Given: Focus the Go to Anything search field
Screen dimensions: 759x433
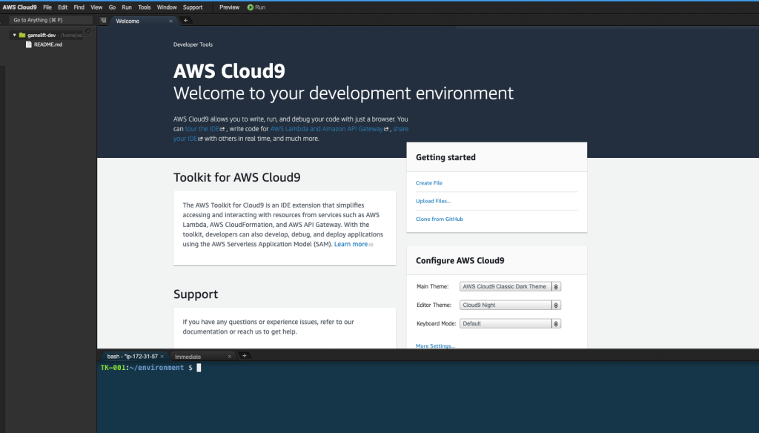Looking at the screenshot, I should 52,20.
